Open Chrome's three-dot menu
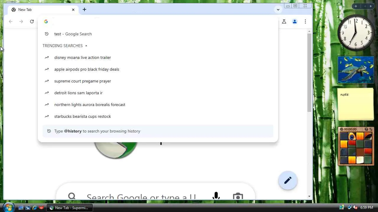 (x=305, y=21)
